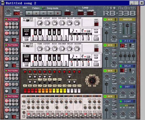145x120 pixels.
Task: Click the Decay knob on second 303 synth
Action: tap(69, 49)
